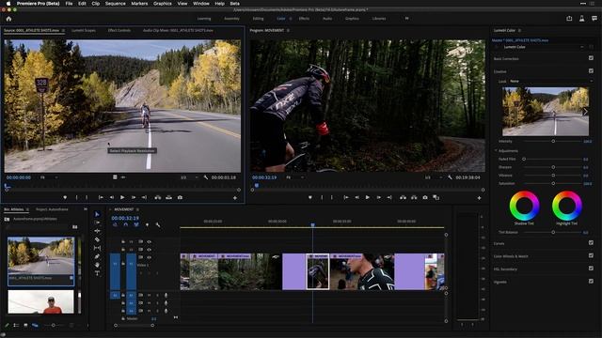Screen dimensions: 602x338
Task: Uncheck Color Wheels & Match checkbox
Action: coord(591,255)
